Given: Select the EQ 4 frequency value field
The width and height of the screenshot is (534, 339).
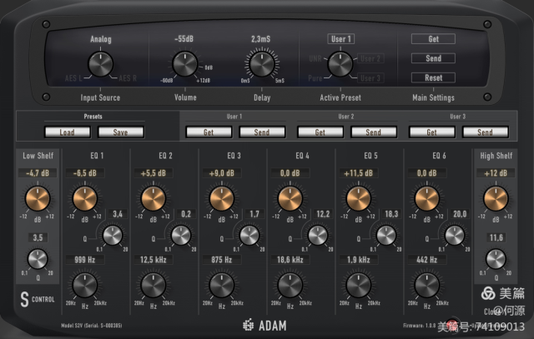Looking at the screenshot, I should tap(290, 260).
